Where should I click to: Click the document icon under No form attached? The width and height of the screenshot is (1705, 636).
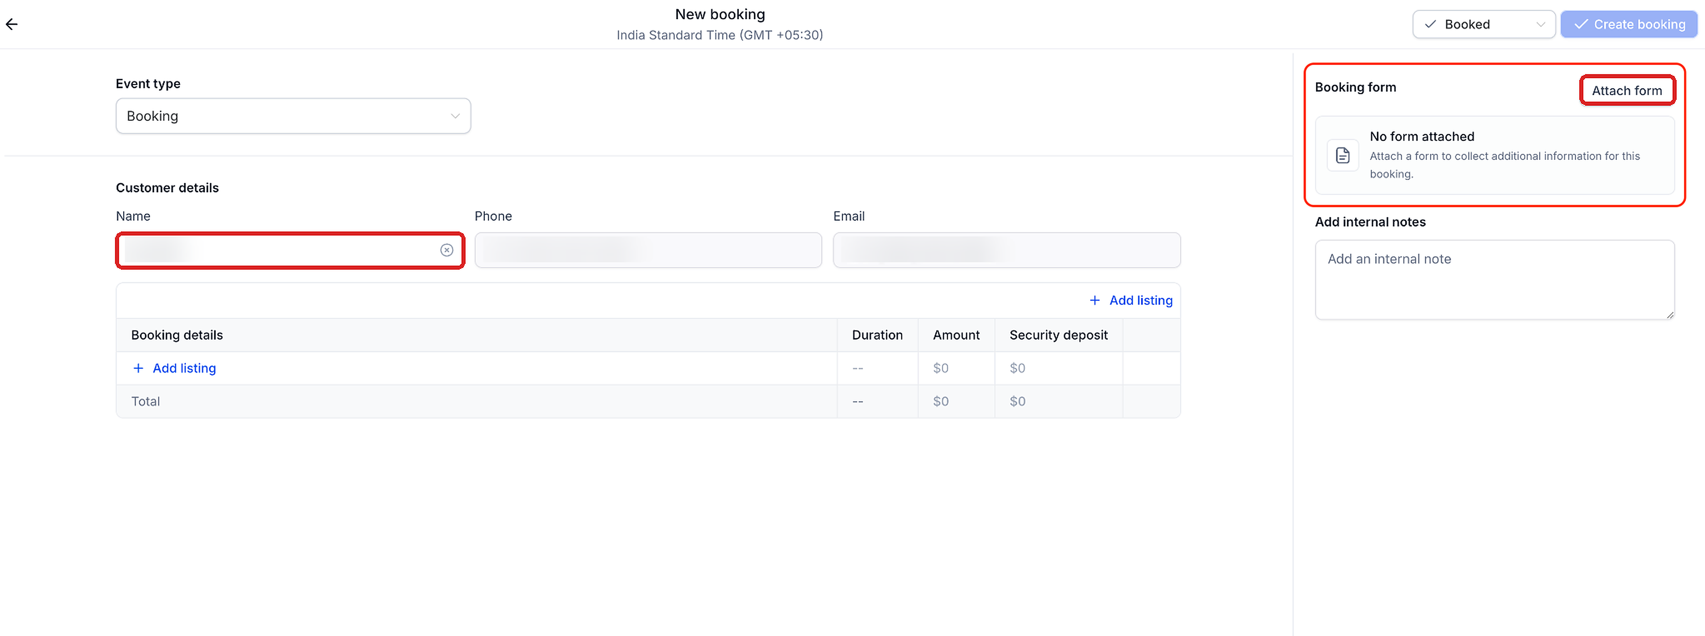(x=1342, y=156)
